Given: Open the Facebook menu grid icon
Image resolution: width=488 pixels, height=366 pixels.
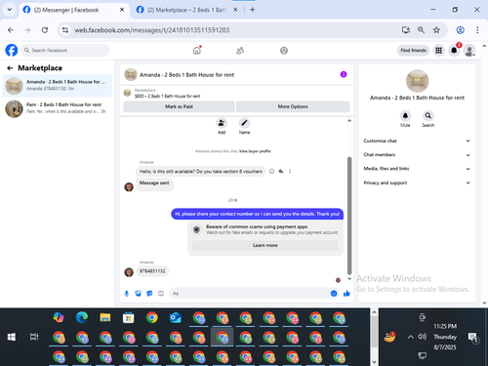Looking at the screenshot, I should tap(439, 50).
